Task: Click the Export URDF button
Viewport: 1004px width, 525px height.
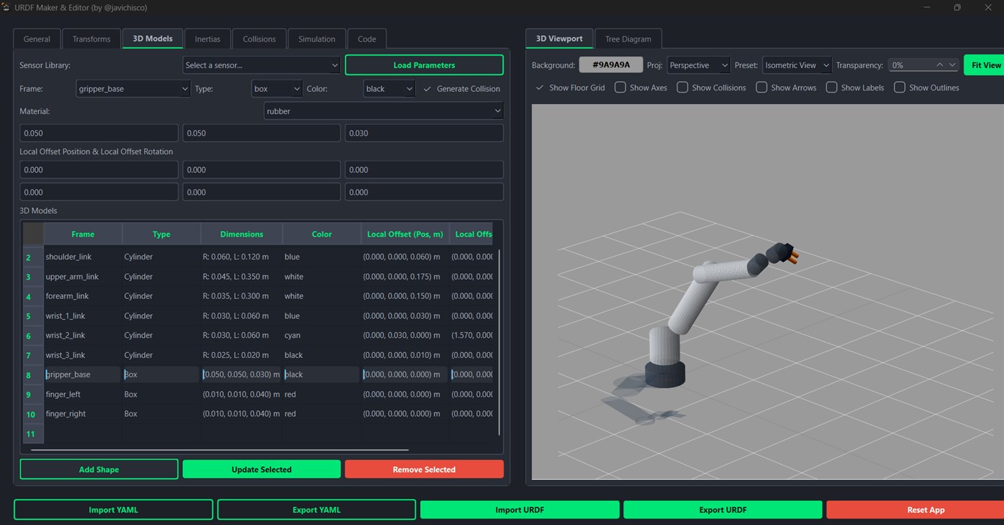Action: pyautogui.click(x=723, y=509)
